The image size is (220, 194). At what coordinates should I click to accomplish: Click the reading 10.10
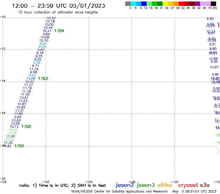[x=44, y=40]
